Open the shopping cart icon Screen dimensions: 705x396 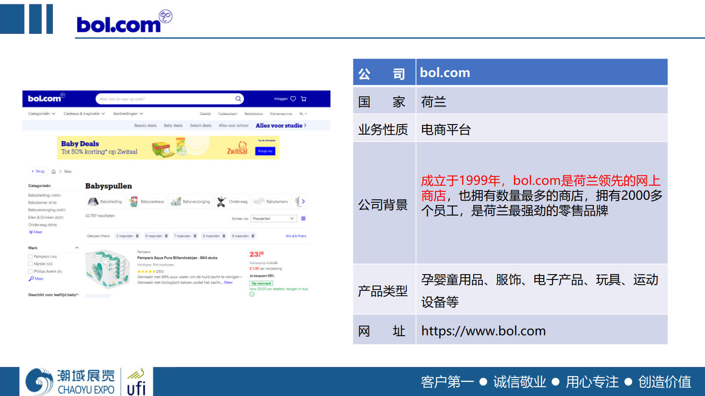(x=304, y=99)
